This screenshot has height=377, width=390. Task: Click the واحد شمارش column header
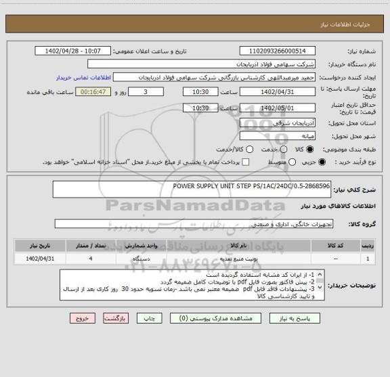[x=141, y=246]
